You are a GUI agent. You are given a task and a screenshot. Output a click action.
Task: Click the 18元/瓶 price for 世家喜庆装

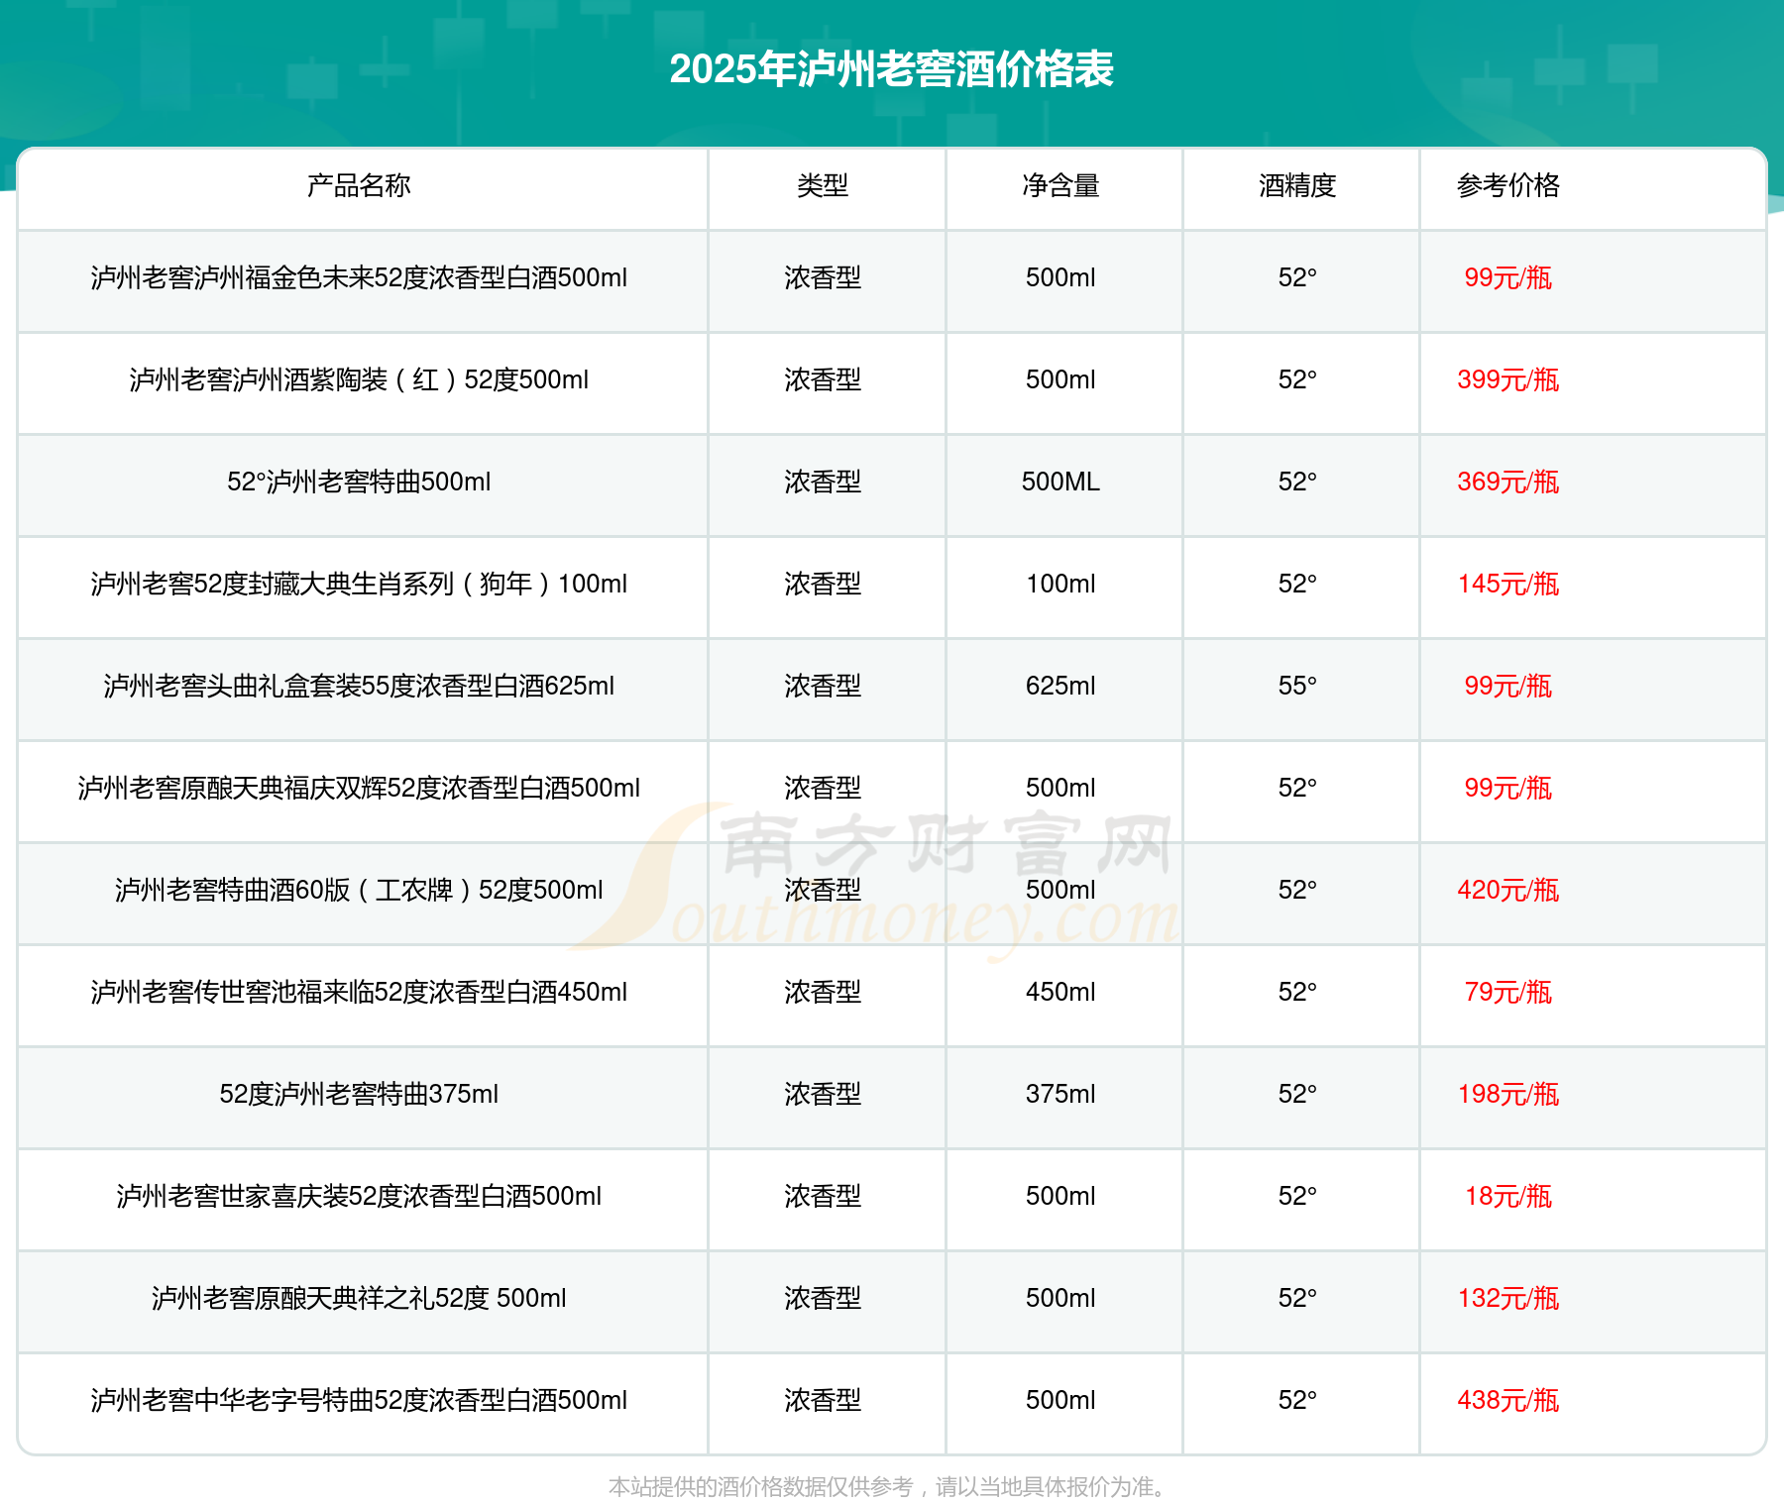tap(1507, 1197)
